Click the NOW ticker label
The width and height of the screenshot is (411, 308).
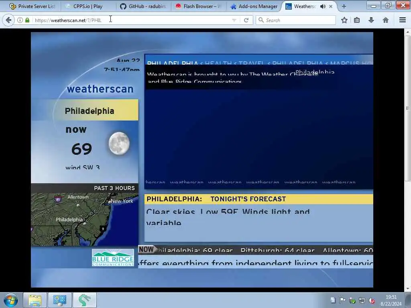146,249
